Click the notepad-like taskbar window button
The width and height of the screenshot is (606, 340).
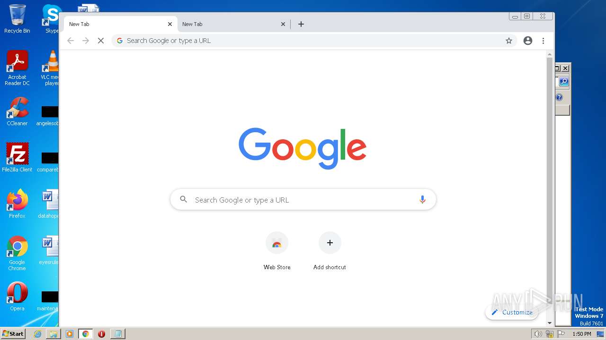click(x=117, y=334)
